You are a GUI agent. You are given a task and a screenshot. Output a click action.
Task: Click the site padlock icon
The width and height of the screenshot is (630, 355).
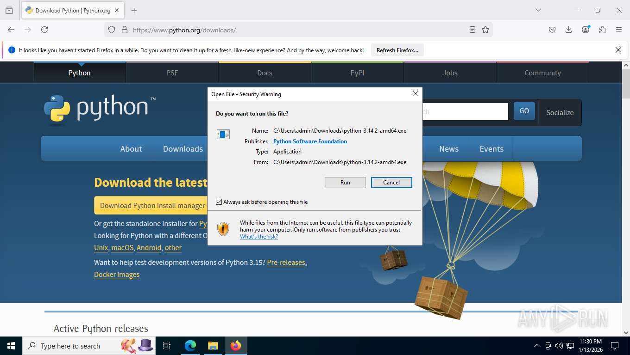pyautogui.click(x=124, y=30)
